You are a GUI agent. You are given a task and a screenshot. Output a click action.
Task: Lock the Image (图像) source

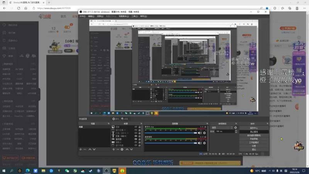(139, 127)
